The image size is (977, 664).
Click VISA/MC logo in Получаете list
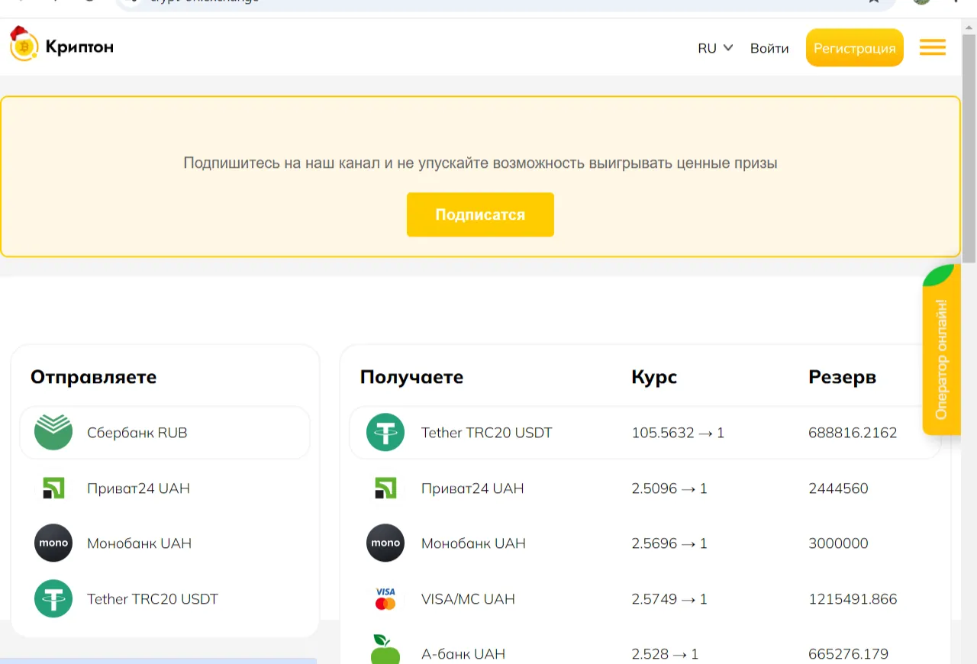385,599
